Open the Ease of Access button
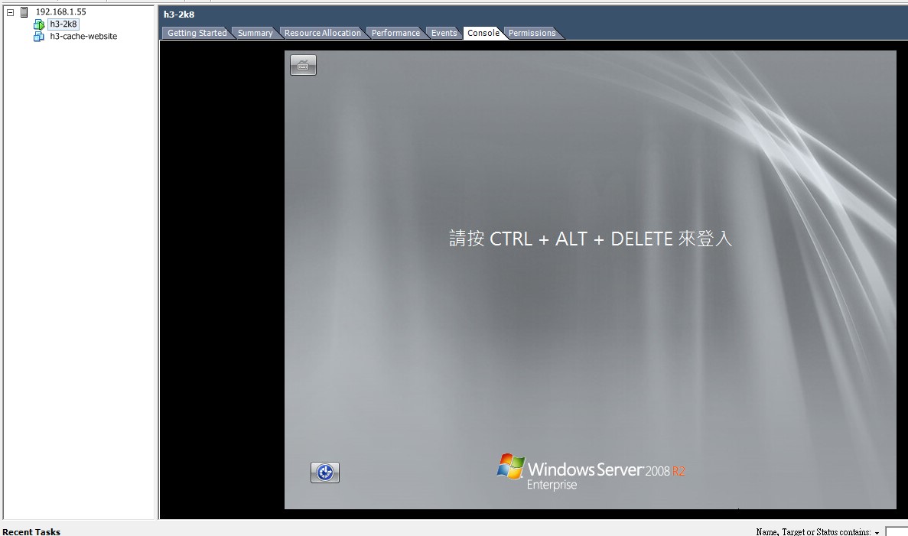This screenshot has width=908, height=536. 325,473
